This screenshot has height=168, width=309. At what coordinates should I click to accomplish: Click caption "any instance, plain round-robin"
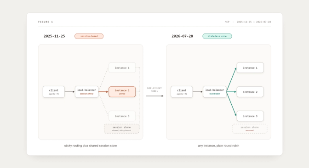[218, 146]
